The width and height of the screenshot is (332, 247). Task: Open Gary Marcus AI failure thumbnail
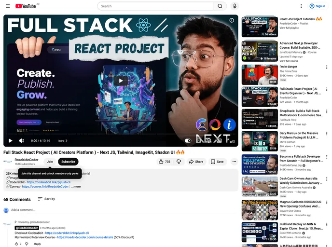point(260,141)
